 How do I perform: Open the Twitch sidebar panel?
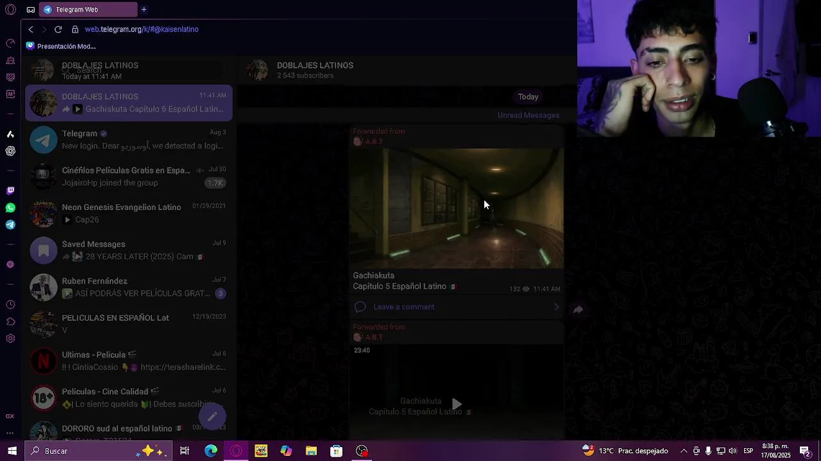point(10,191)
